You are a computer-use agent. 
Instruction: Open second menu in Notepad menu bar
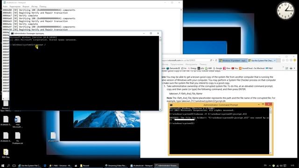[x=15, y=6]
